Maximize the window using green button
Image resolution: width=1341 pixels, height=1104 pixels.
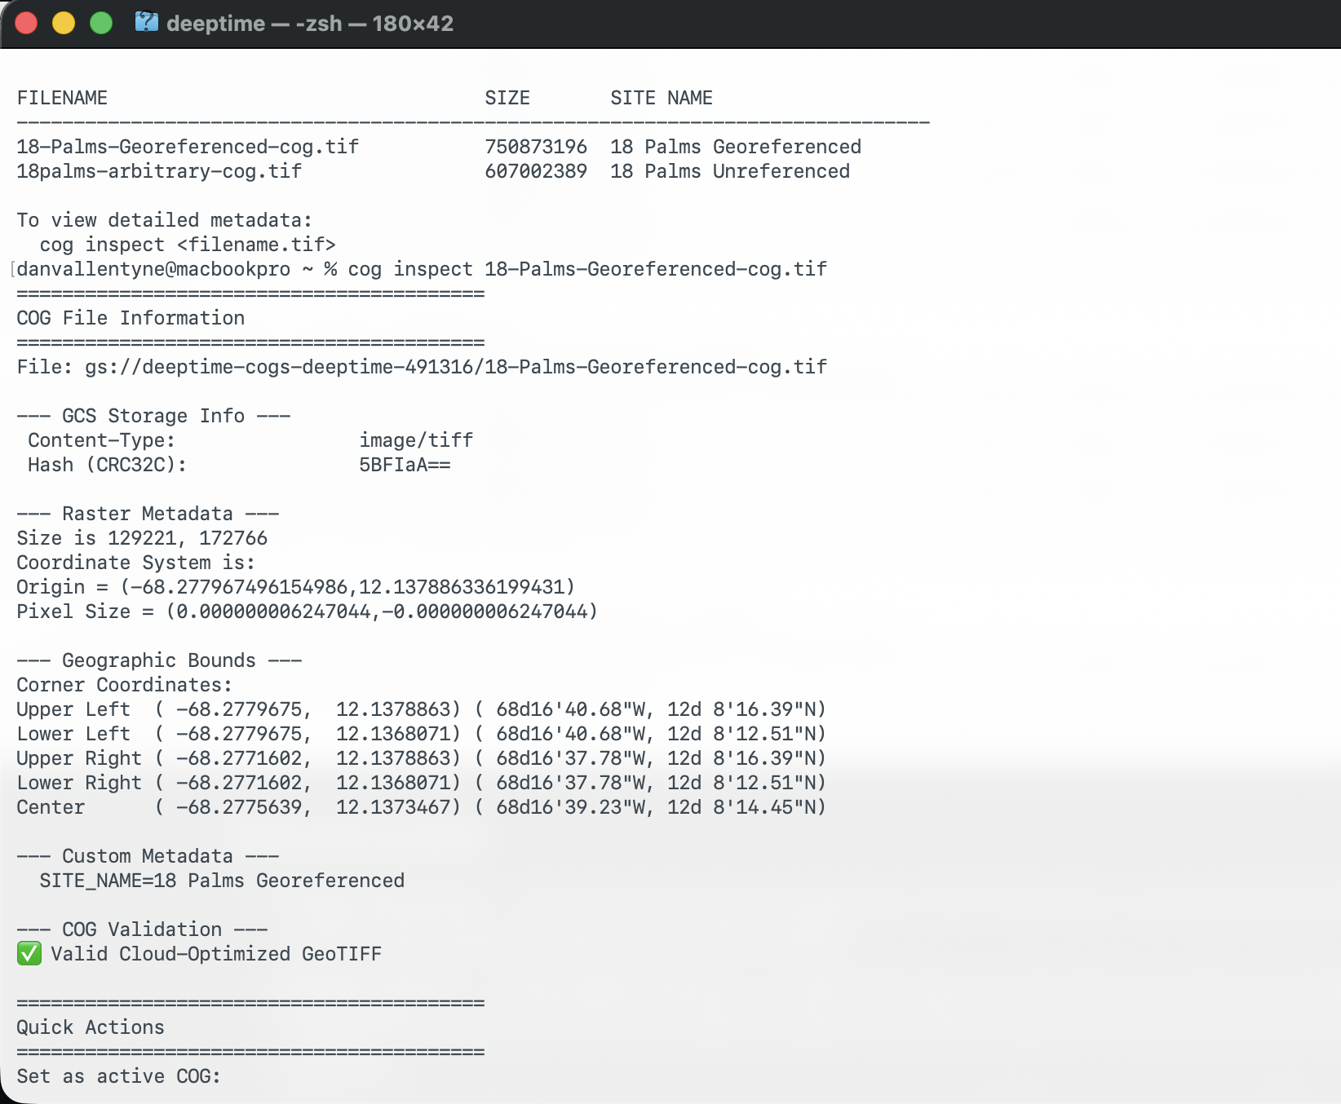tap(101, 23)
